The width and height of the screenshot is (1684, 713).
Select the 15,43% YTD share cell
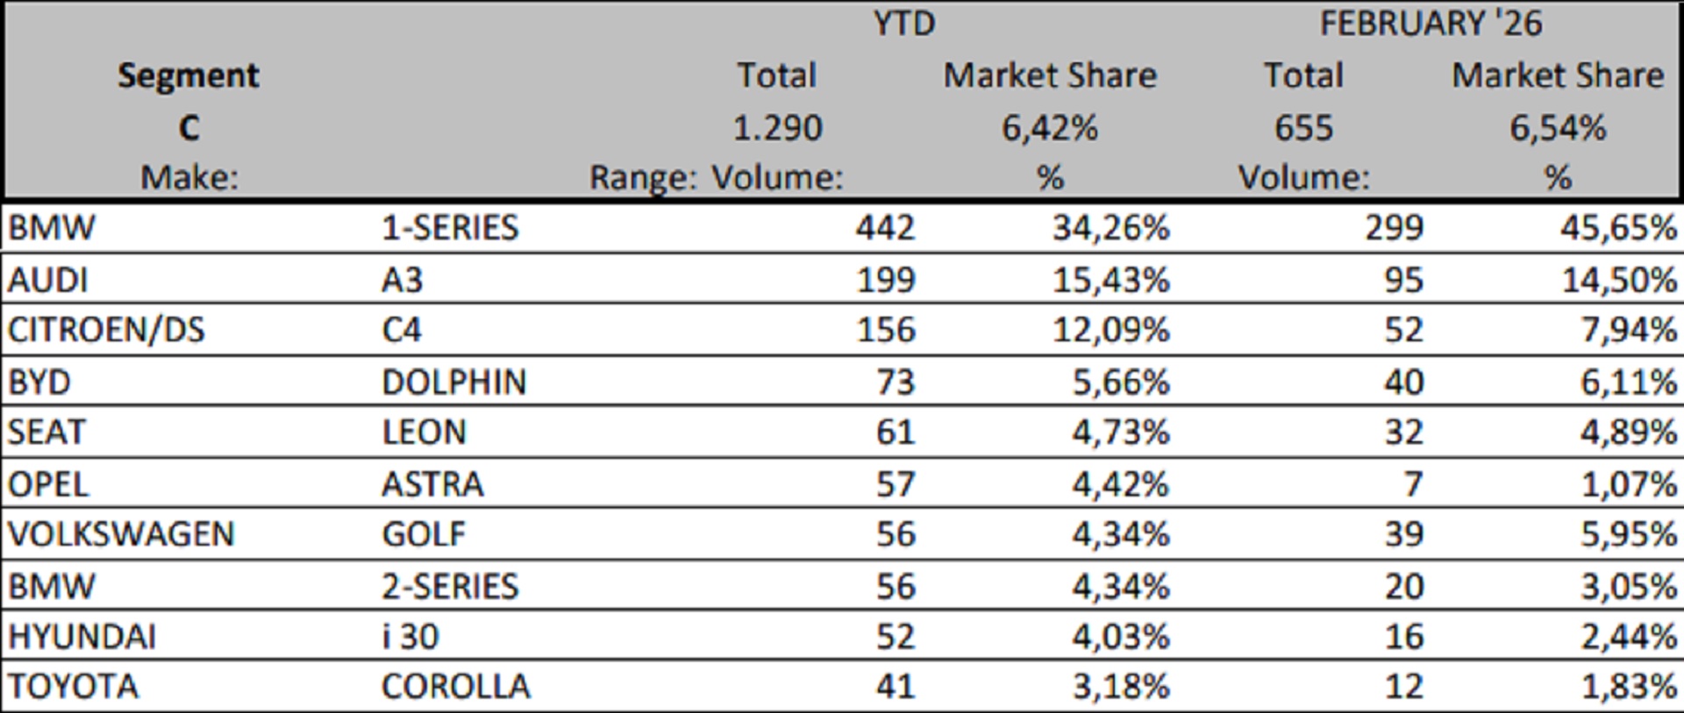tap(1110, 280)
